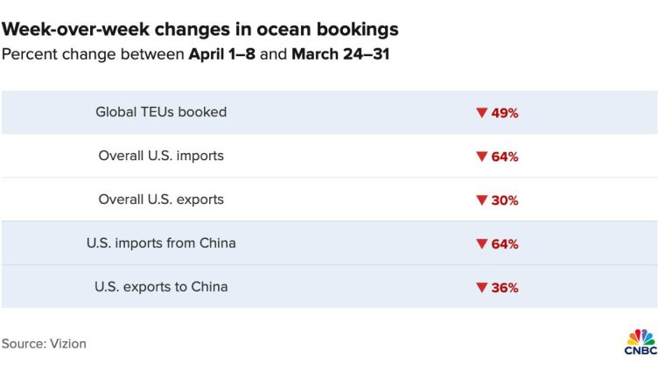Screen dimensions: 658x385
Task: Click the red down arrow beside 30%
Action: click(480, 199)
